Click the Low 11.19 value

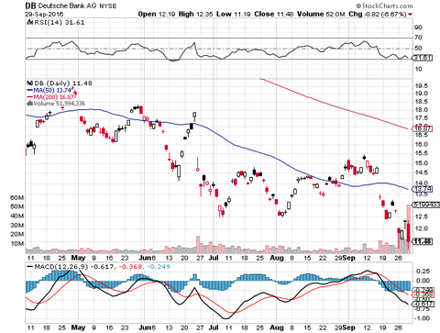pos(234,14)
